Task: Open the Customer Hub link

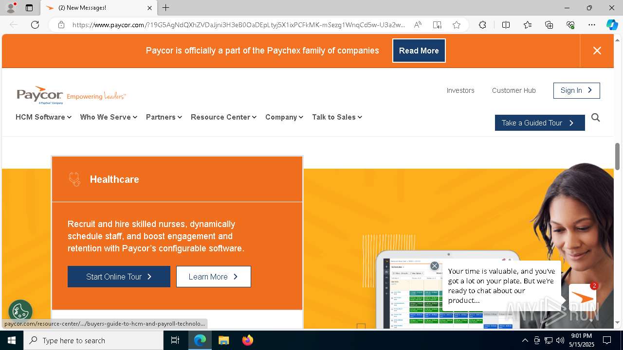Action: coord(514,90)
